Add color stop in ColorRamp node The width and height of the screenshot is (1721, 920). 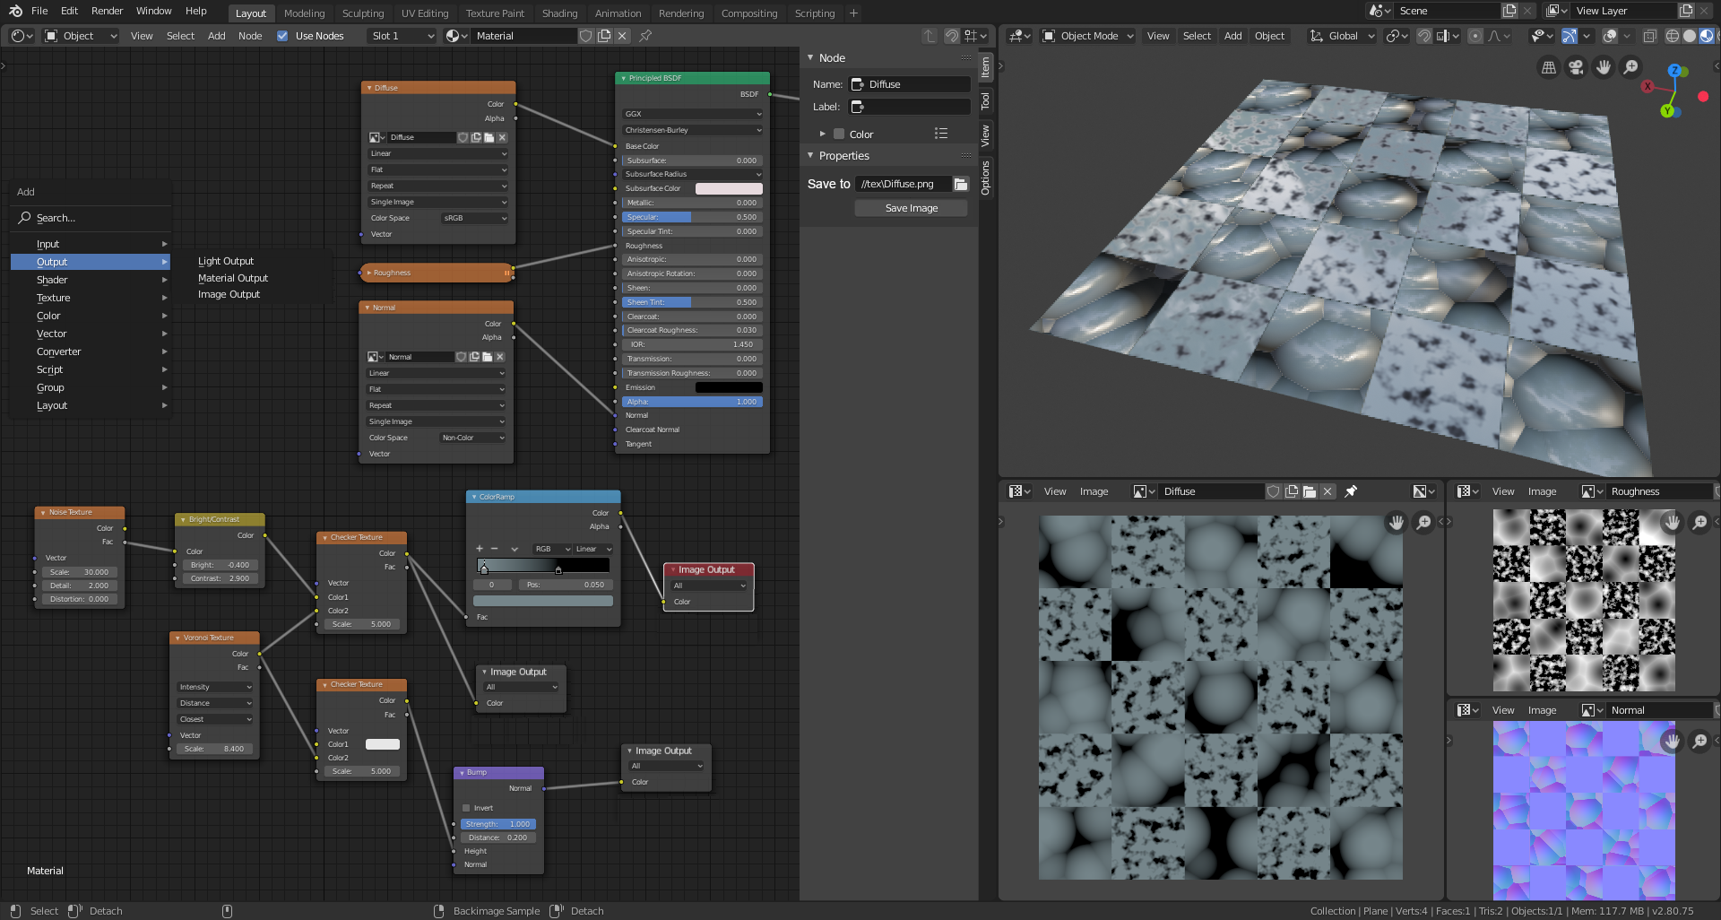480,549
